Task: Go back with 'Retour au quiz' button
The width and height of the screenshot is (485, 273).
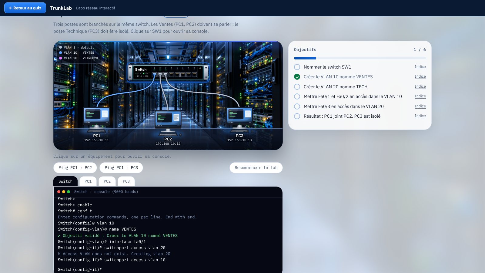Action: pyautogui.click(x=25, y=8)
